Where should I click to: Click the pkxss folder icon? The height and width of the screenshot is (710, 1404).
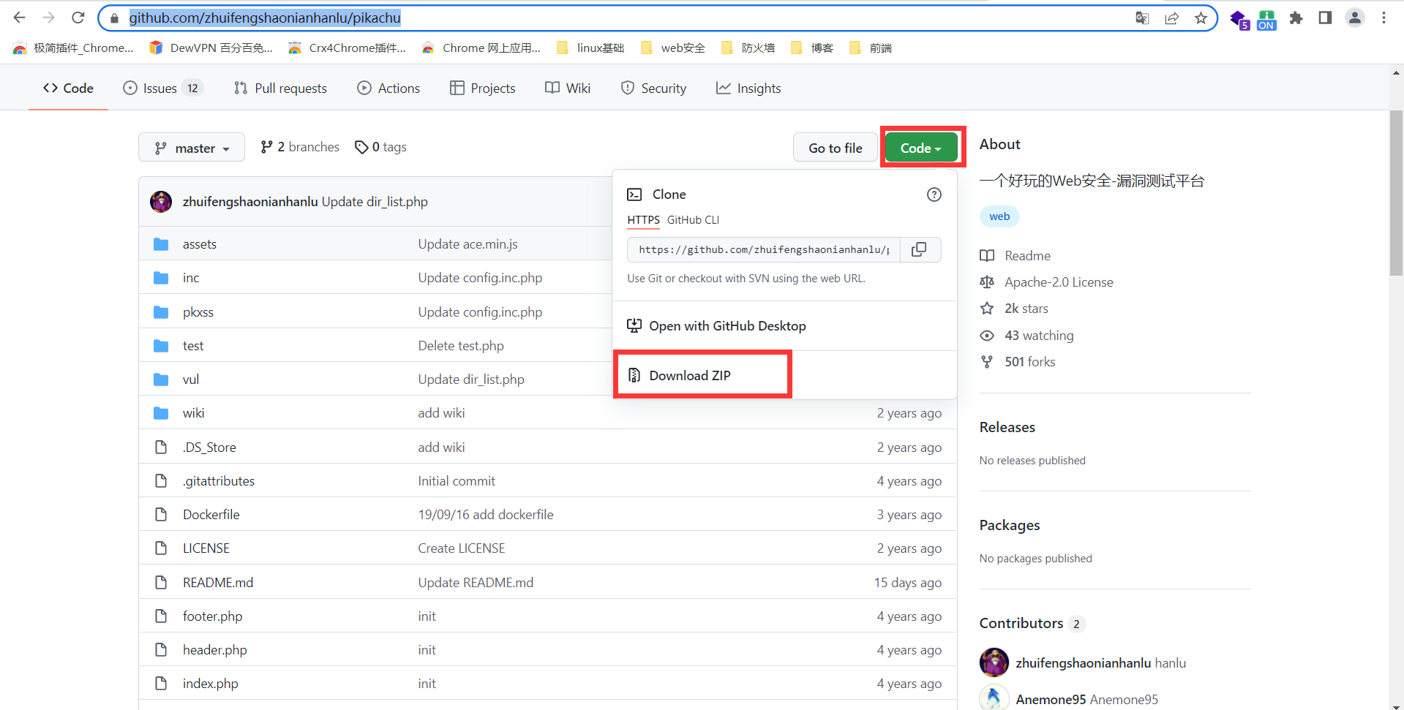tap(161, 312)
